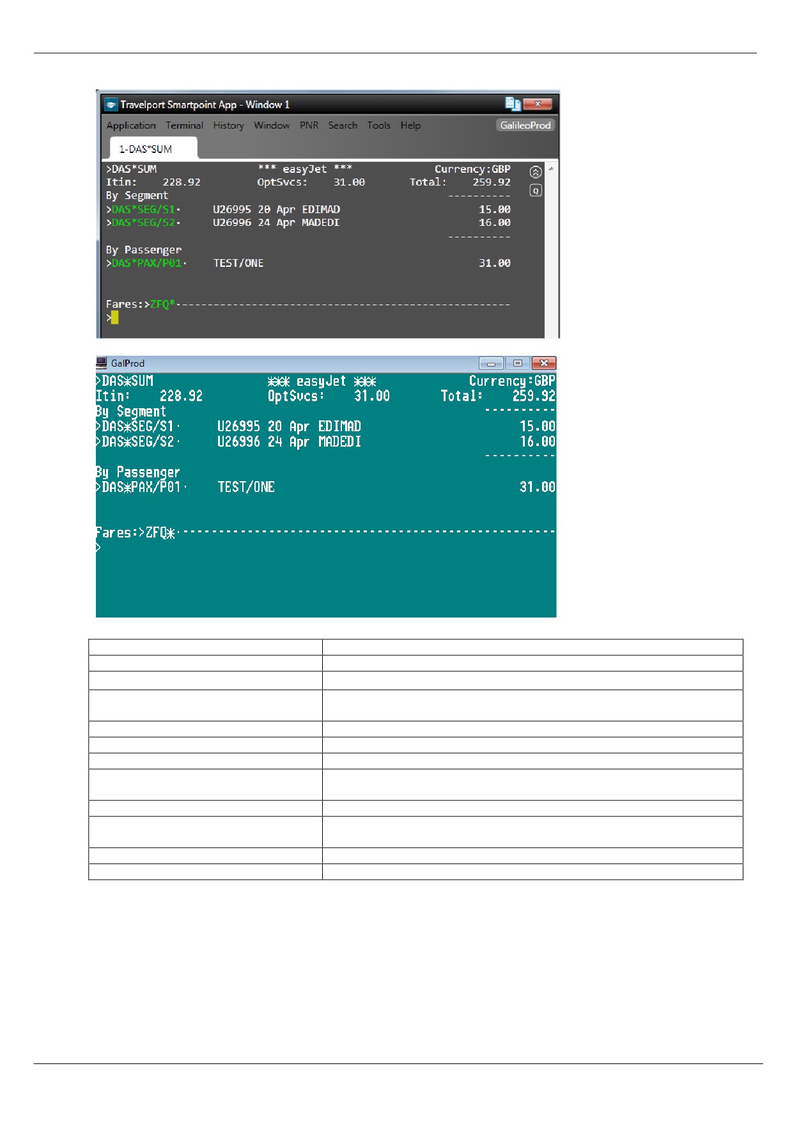
Task: Click the double-chevron scroll-to-top icon in Smartpoint terminal
Action: point(536,172)
